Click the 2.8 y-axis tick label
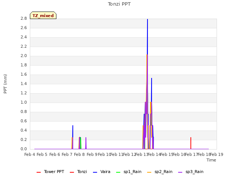Image resolution: width=239 pixels, height=179 pixels. click(24, 18)
